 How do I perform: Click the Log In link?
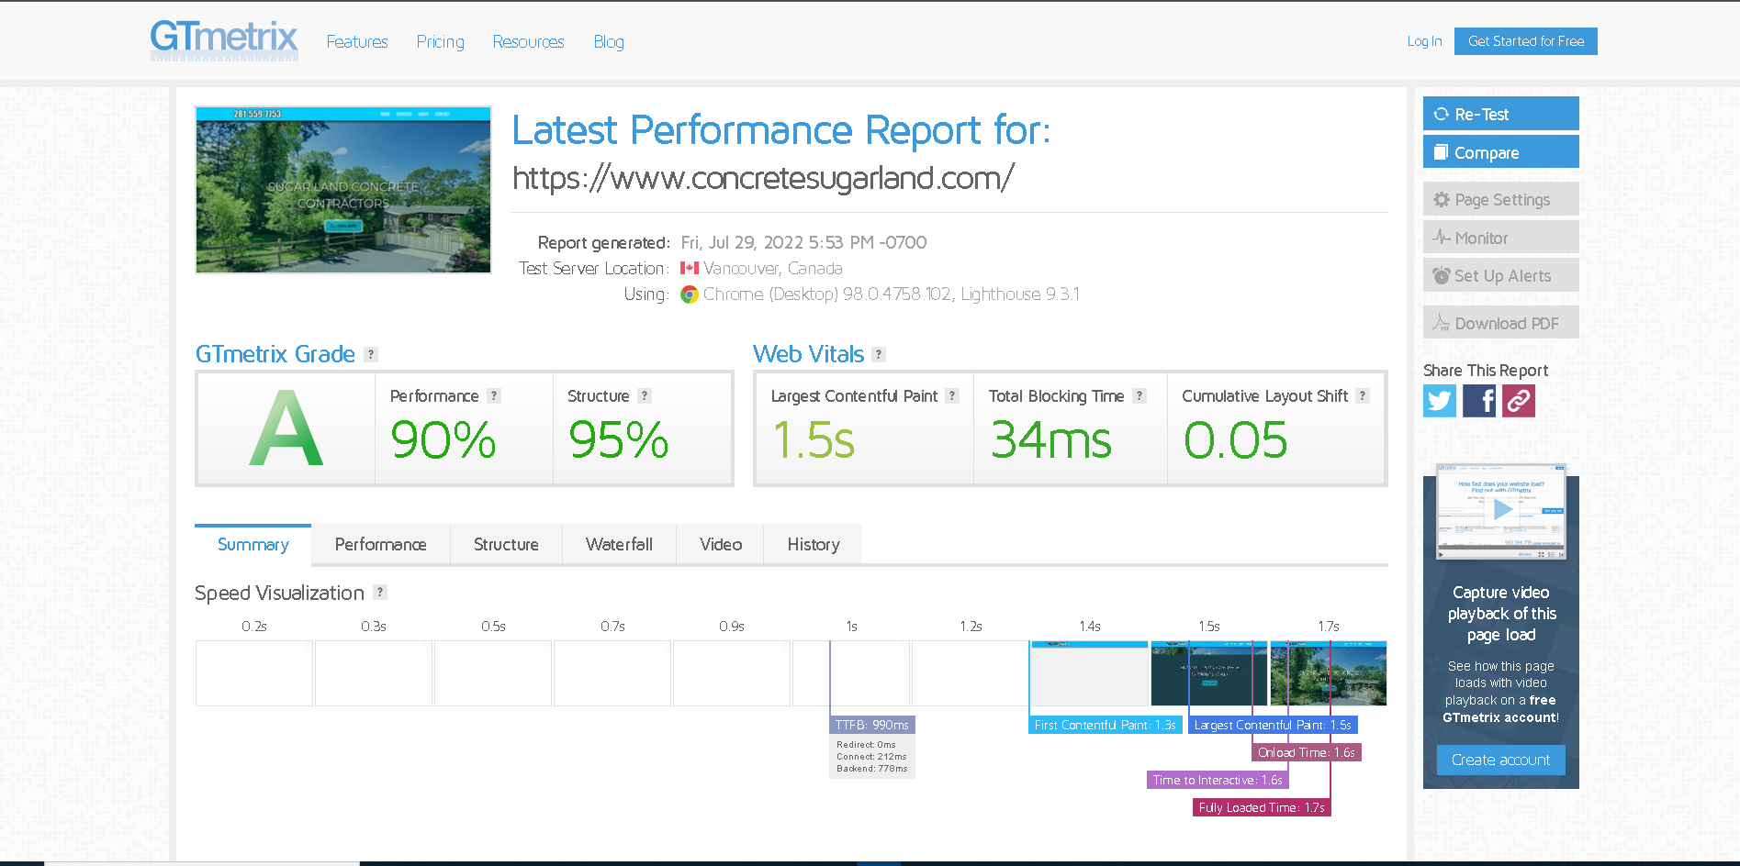click(1424, 41)
